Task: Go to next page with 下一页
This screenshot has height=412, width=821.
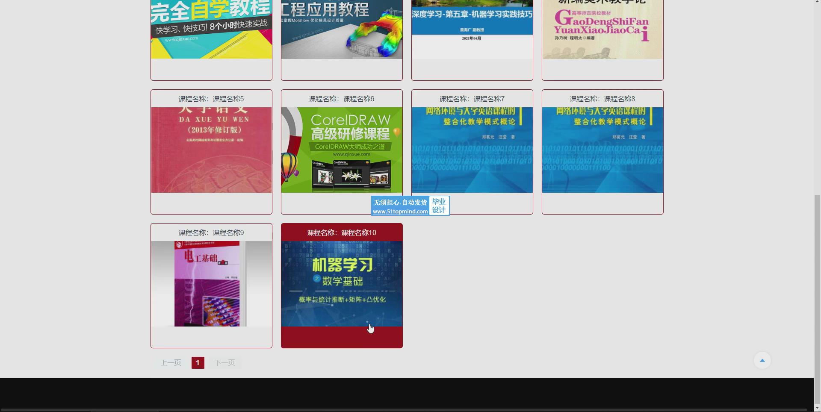Action: pyautogui.click(x=224, y=363)
